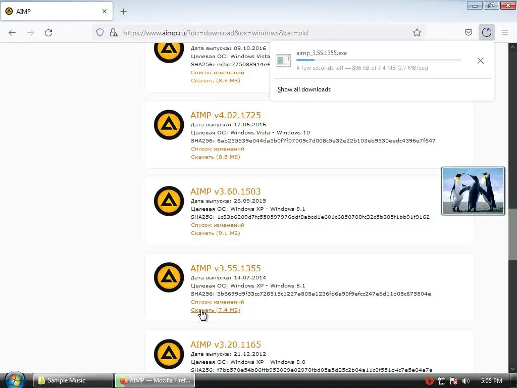Click the flag alert tray icon
This screenshot has height=388, width=517.
pyautogui.click(x=454, y=381)
